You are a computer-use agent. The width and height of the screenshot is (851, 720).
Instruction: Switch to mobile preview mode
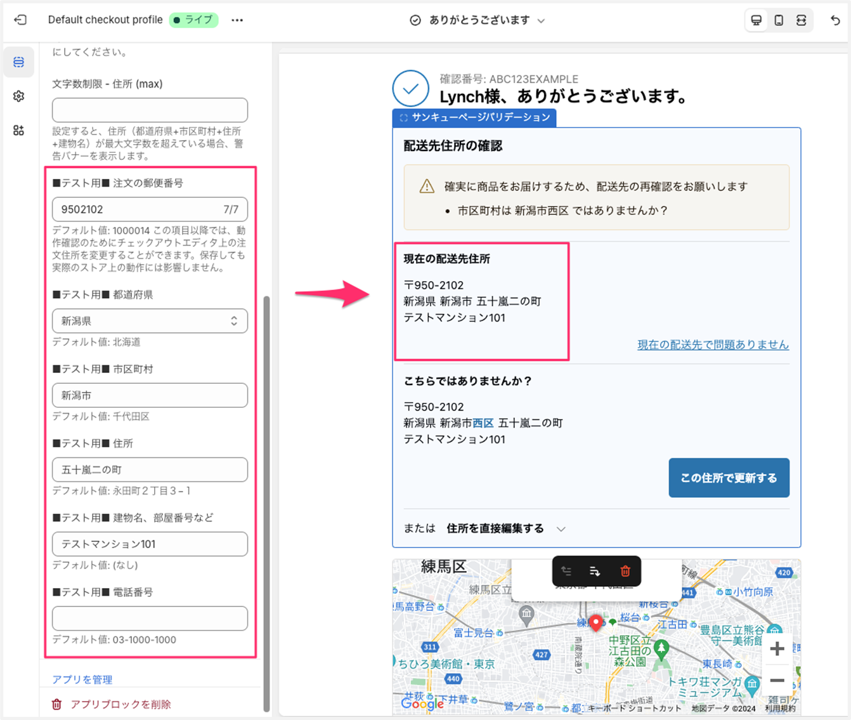(x=779, y=20)
